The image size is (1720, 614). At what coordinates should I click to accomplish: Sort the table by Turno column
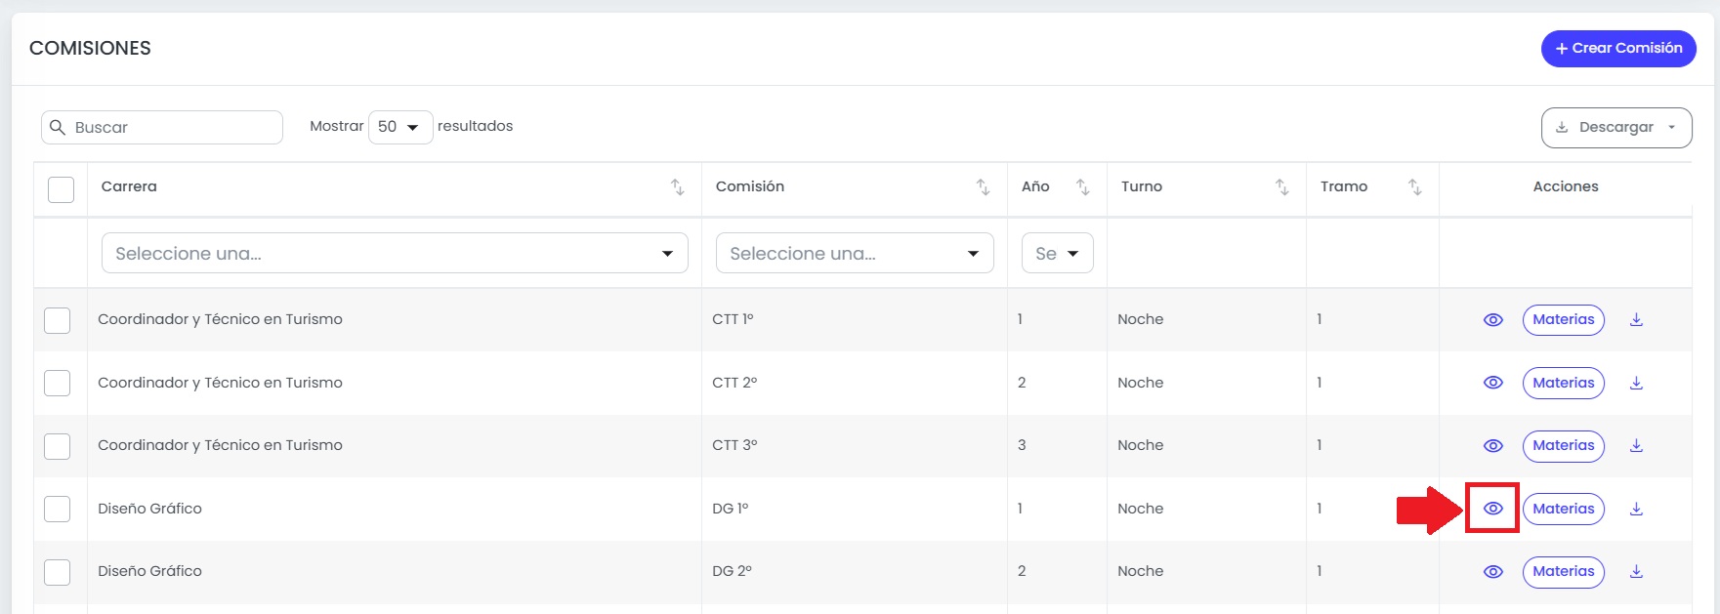tap(1281, 187)
